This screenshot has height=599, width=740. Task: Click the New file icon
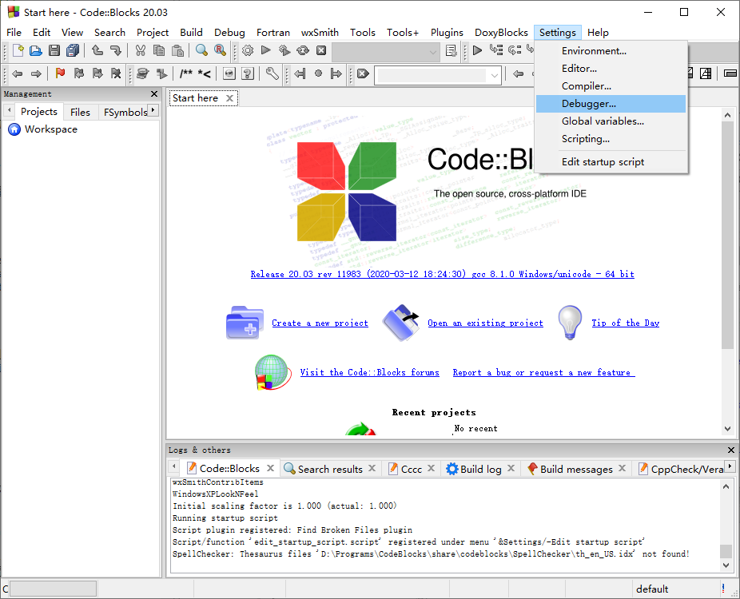coord(18,50)
